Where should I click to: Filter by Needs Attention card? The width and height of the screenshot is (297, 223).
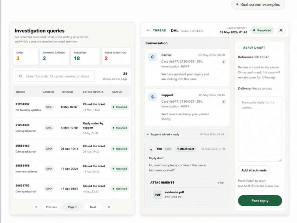116,56
